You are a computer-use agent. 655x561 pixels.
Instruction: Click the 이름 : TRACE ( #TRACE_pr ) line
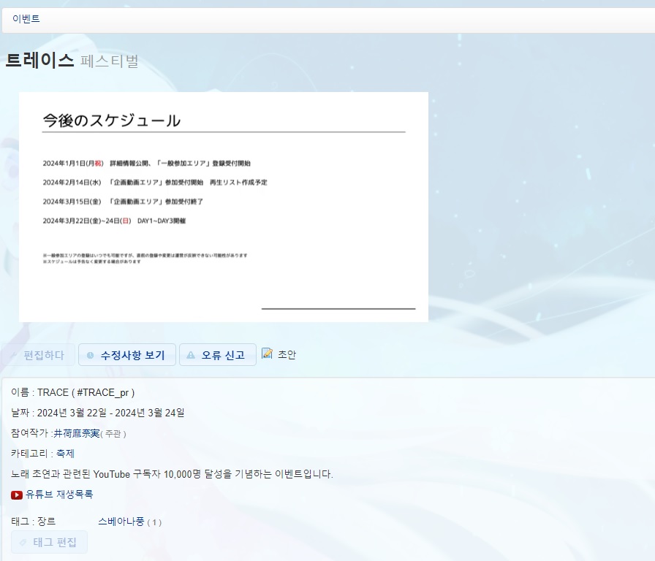click(x=72, y=393)
